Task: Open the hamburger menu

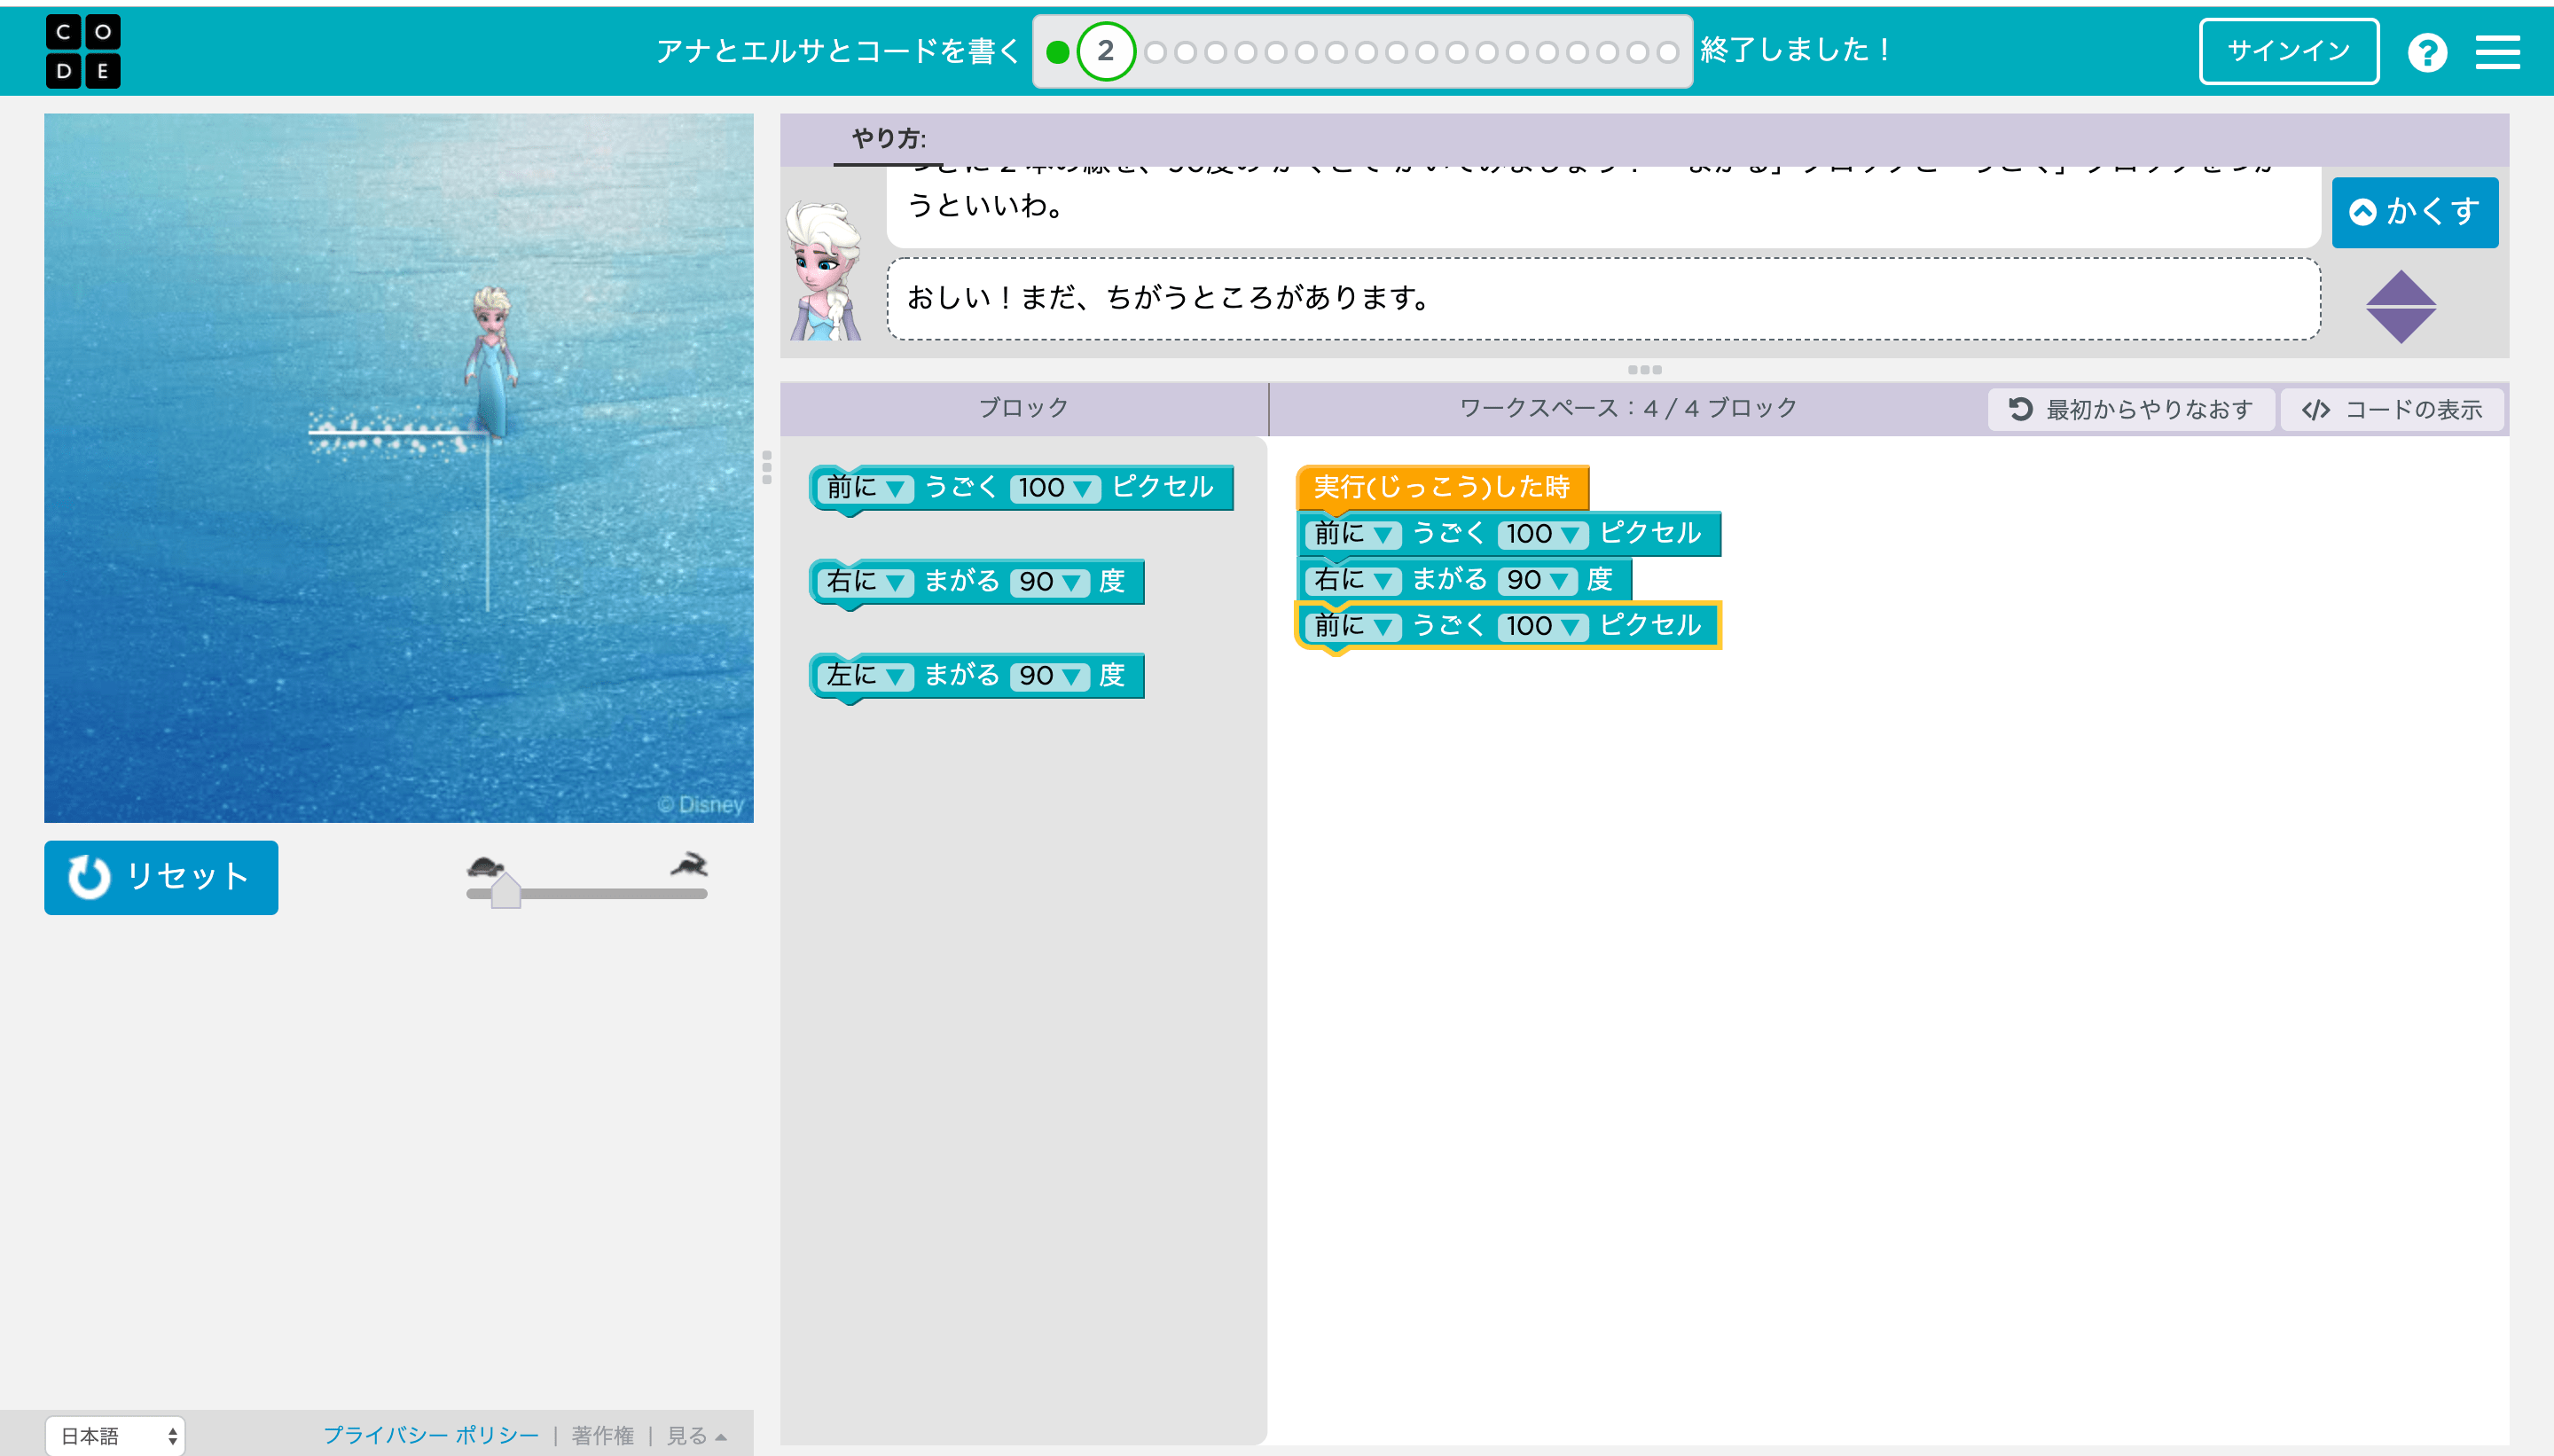Action: click(x=2497, y=52)
